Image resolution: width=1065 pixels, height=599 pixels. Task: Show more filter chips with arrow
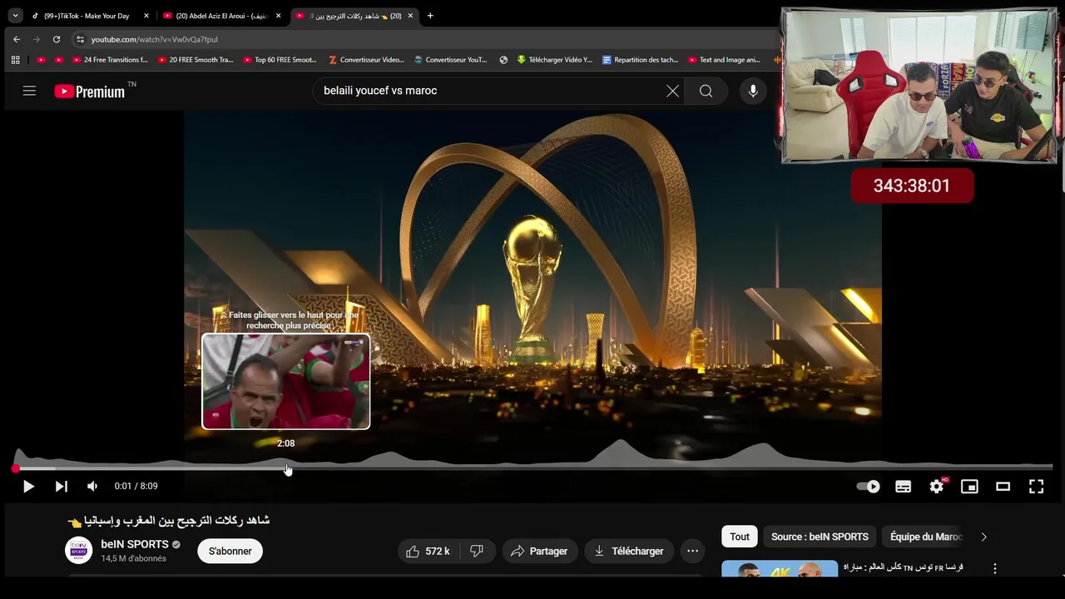pos(983,537)
